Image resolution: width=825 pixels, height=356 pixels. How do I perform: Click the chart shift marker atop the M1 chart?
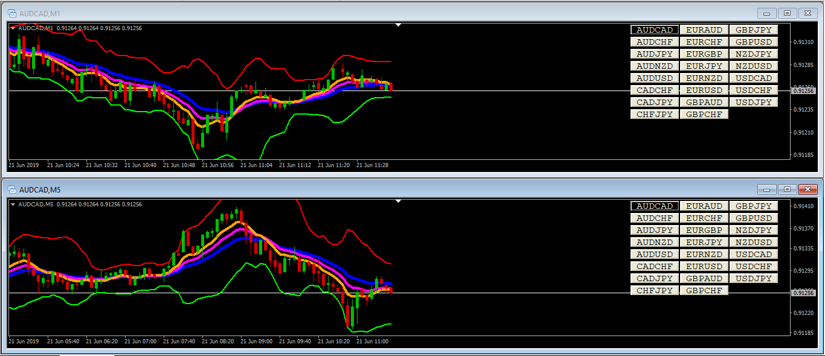click(x=398, y=25)
